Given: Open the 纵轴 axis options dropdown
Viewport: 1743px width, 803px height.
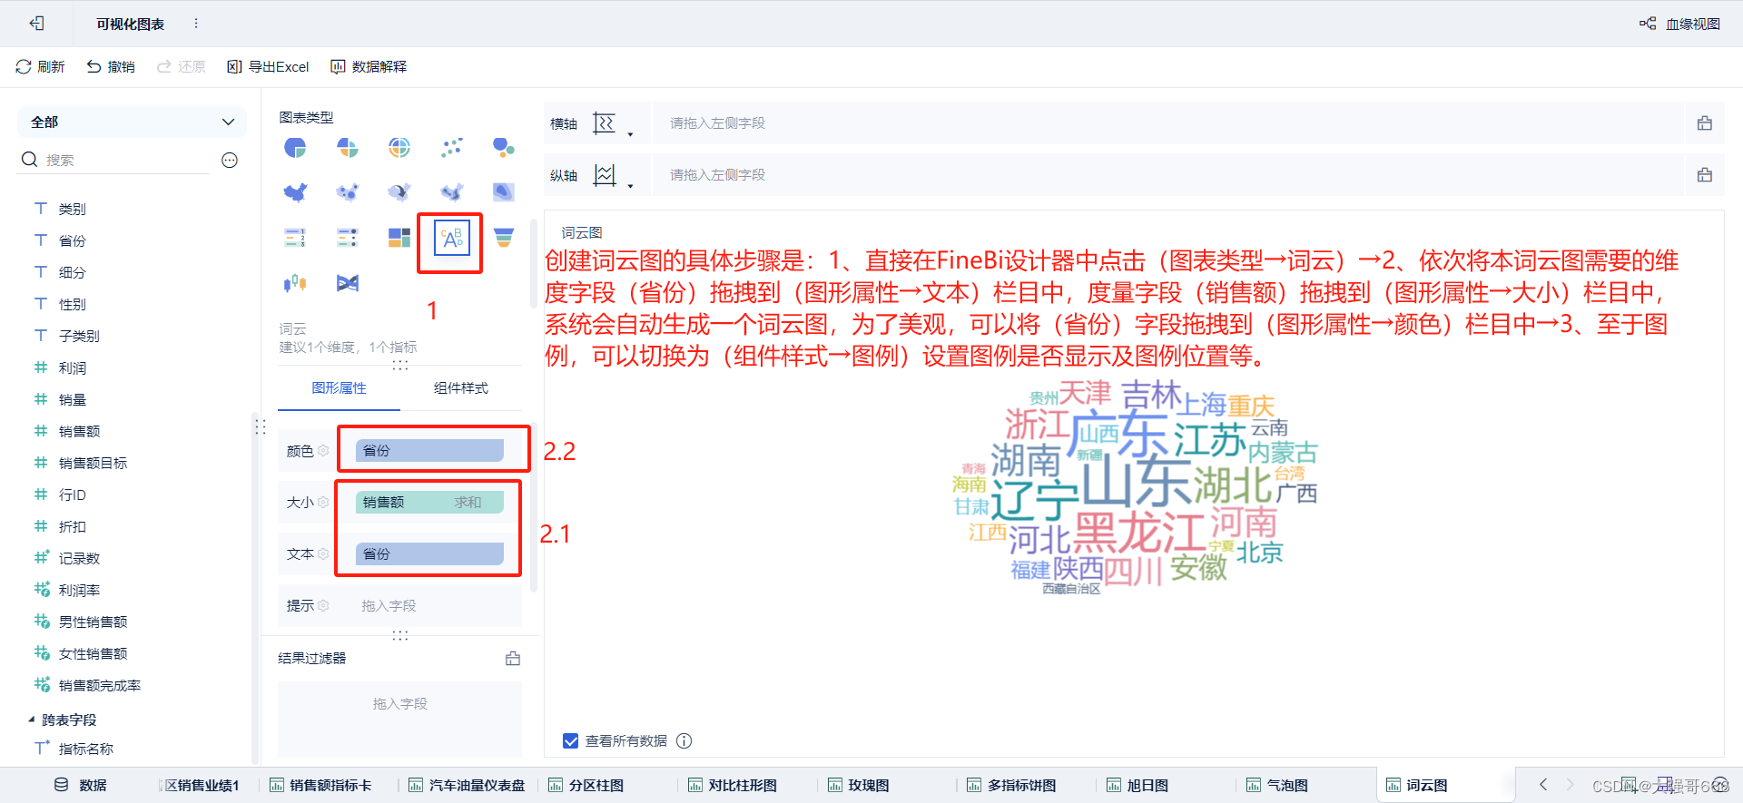Looking at the screenshot, I should tap(630, 186).
